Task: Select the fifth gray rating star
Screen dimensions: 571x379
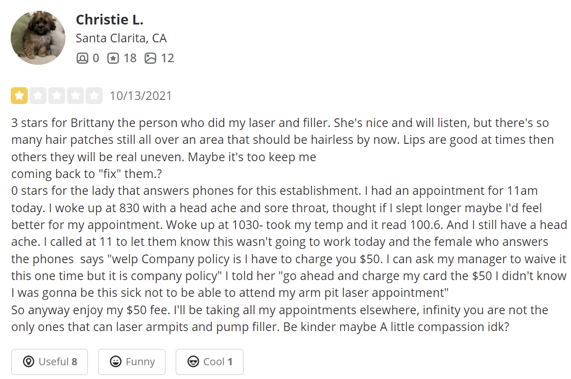Action: 94,96
